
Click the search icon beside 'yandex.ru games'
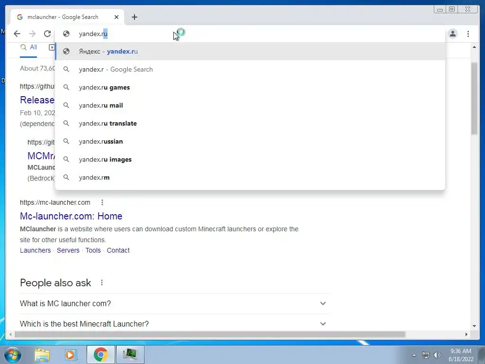[66, 87]
